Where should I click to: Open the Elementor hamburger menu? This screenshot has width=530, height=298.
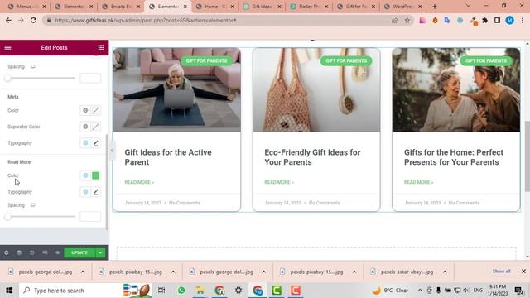coord(7,48)
